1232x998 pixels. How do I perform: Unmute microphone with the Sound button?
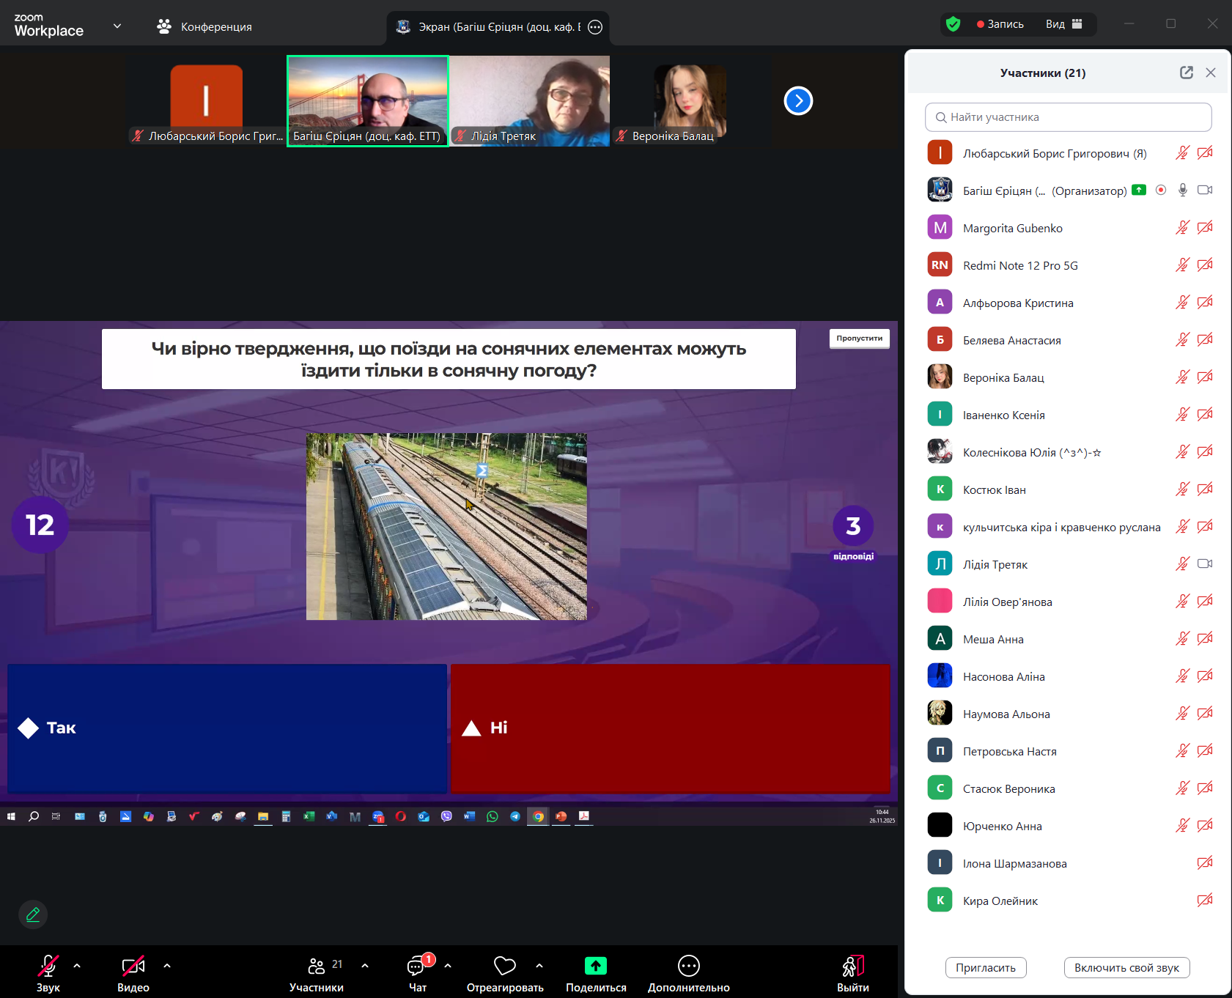click(x=48, y=966)
